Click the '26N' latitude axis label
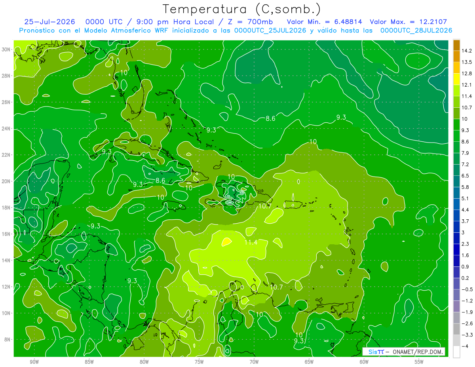 click(x=7, y=102)
